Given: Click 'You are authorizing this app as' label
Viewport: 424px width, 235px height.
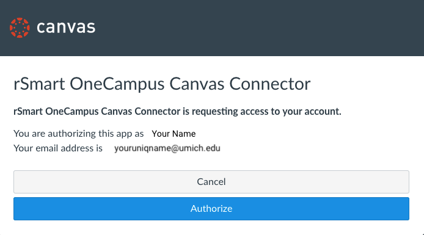Looking at the screenshot, I should 79,134.
